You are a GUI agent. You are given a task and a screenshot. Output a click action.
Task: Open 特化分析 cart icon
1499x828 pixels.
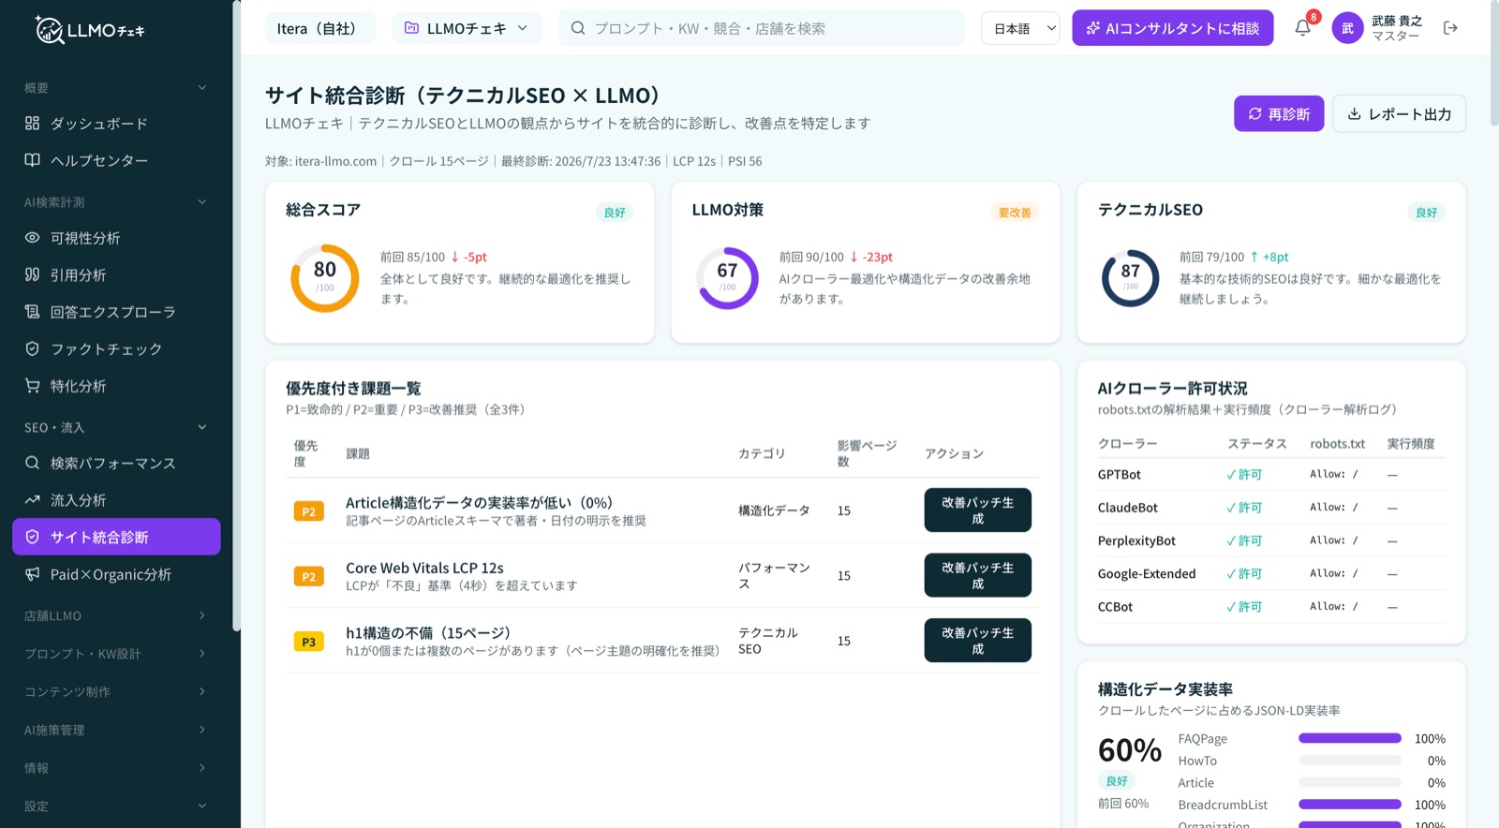(32, 386)
